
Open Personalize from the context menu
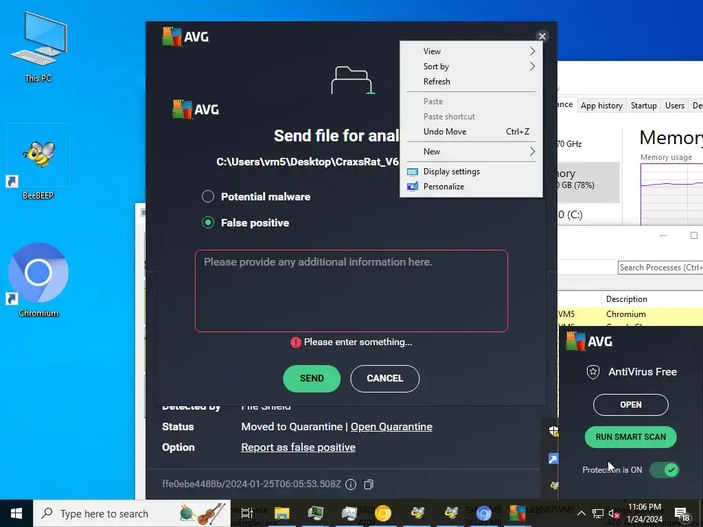coord(471,187)
